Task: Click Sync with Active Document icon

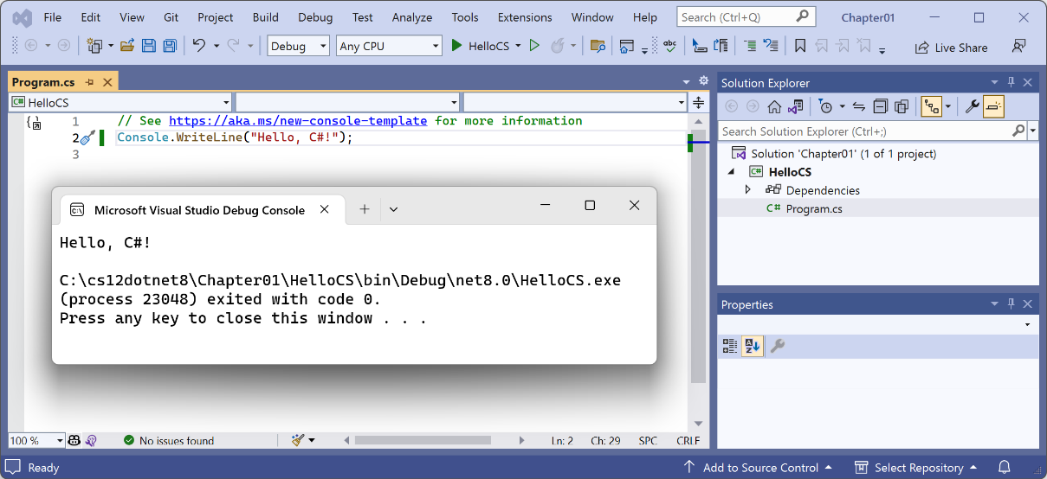Action: click(859, 106)
